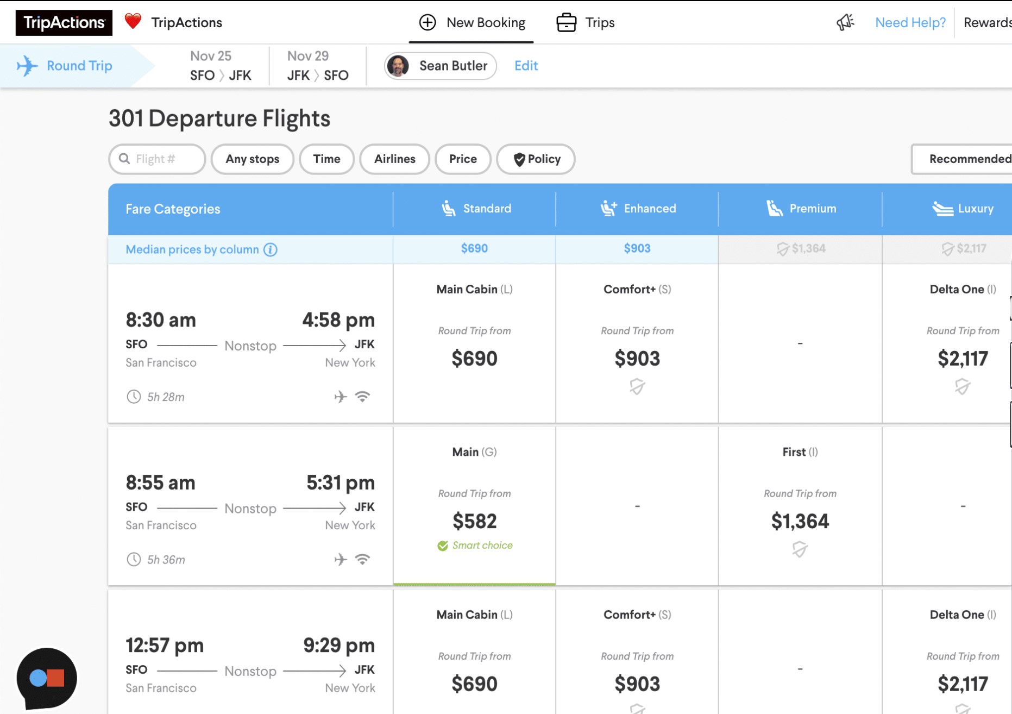Image resolution: width=1012 pixels, height=714 pixels.
Task: Click the Round Trip airplane icon
Action: 27,66
